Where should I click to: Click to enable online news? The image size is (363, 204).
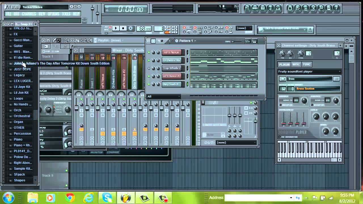coord(282,29)
